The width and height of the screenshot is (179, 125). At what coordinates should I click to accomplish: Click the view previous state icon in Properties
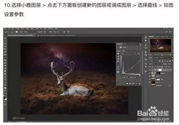point(130,84)
